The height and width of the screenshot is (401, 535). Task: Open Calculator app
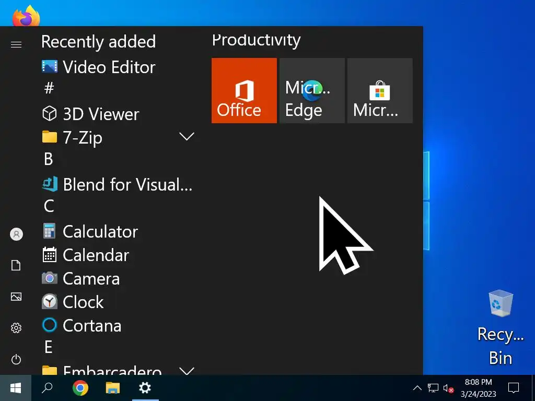click(x=119, y=231)
